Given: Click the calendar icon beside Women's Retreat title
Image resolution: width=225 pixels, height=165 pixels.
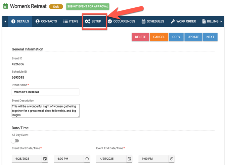Looking at the screenshot, I should 5,6.
